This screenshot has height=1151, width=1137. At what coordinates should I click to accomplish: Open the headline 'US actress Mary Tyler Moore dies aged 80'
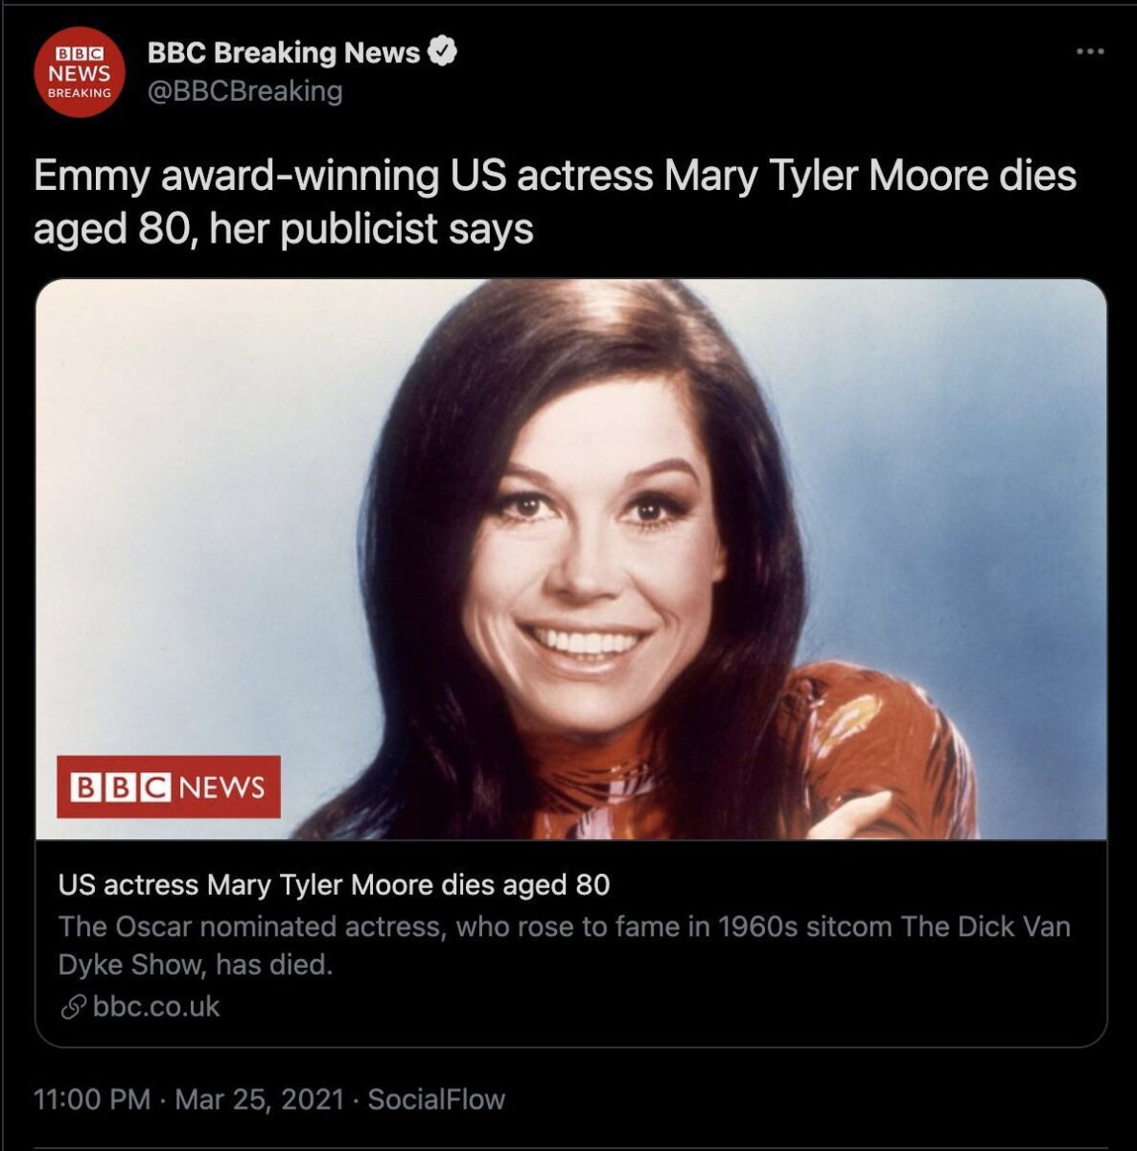334,884
